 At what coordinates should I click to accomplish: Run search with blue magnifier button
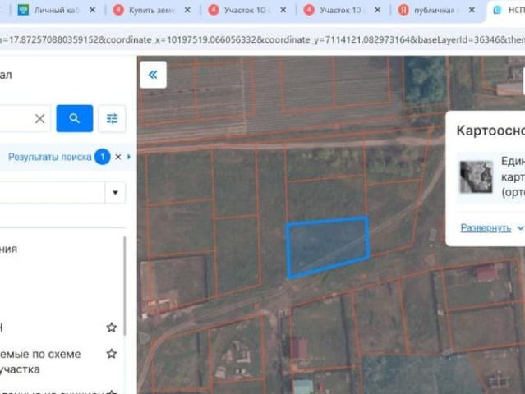tap(74, 118)
